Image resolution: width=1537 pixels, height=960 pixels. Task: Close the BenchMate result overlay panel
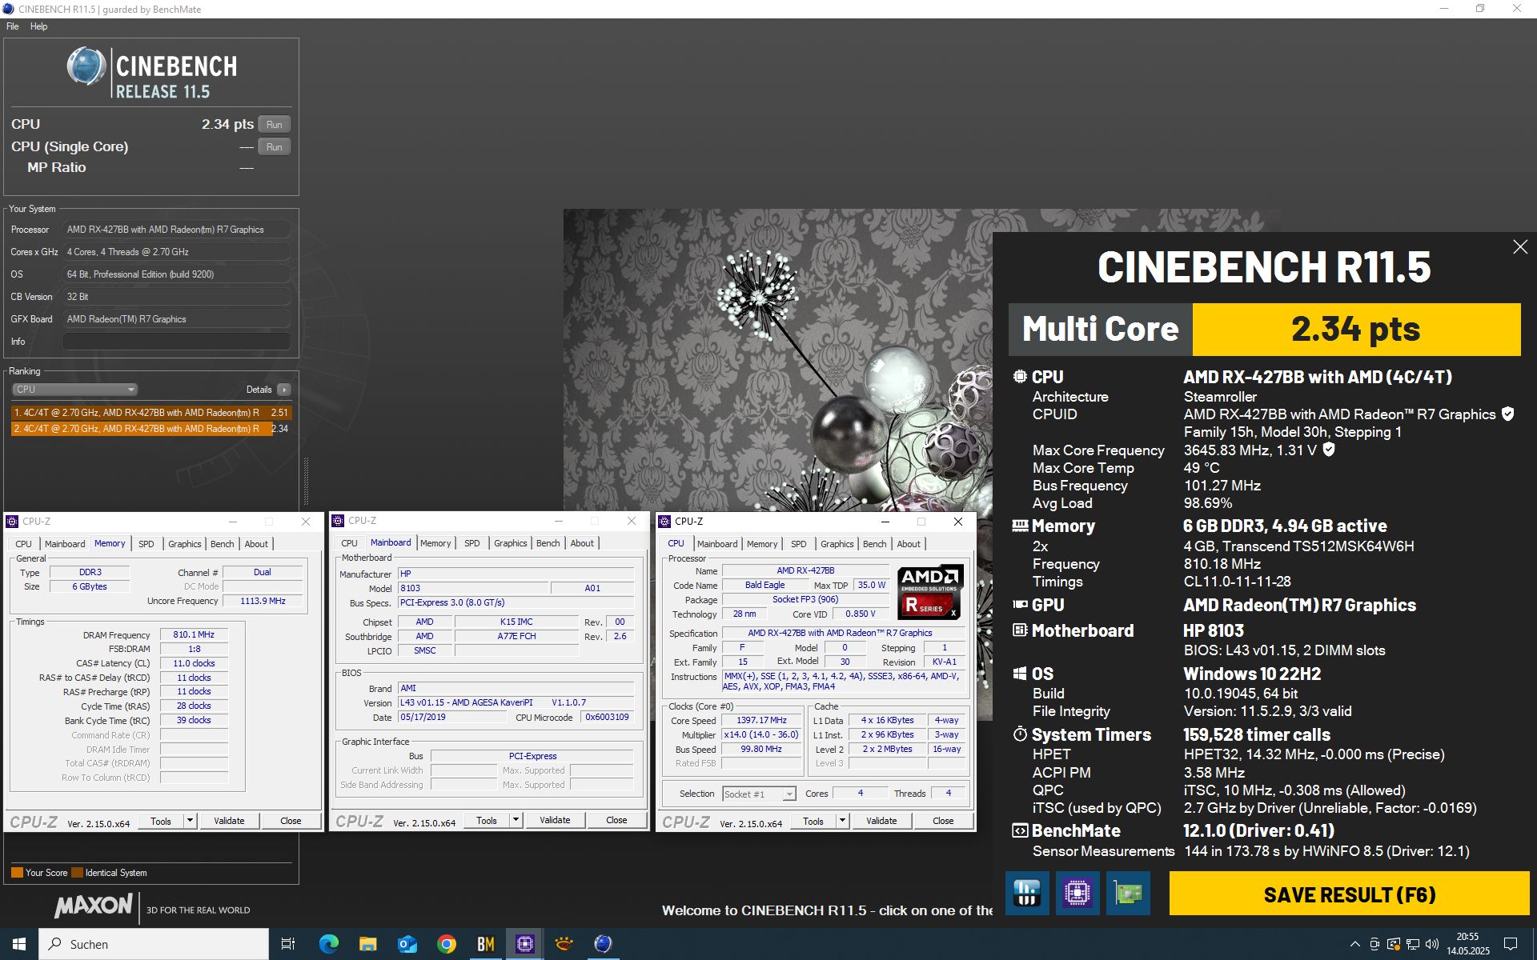1520,247
